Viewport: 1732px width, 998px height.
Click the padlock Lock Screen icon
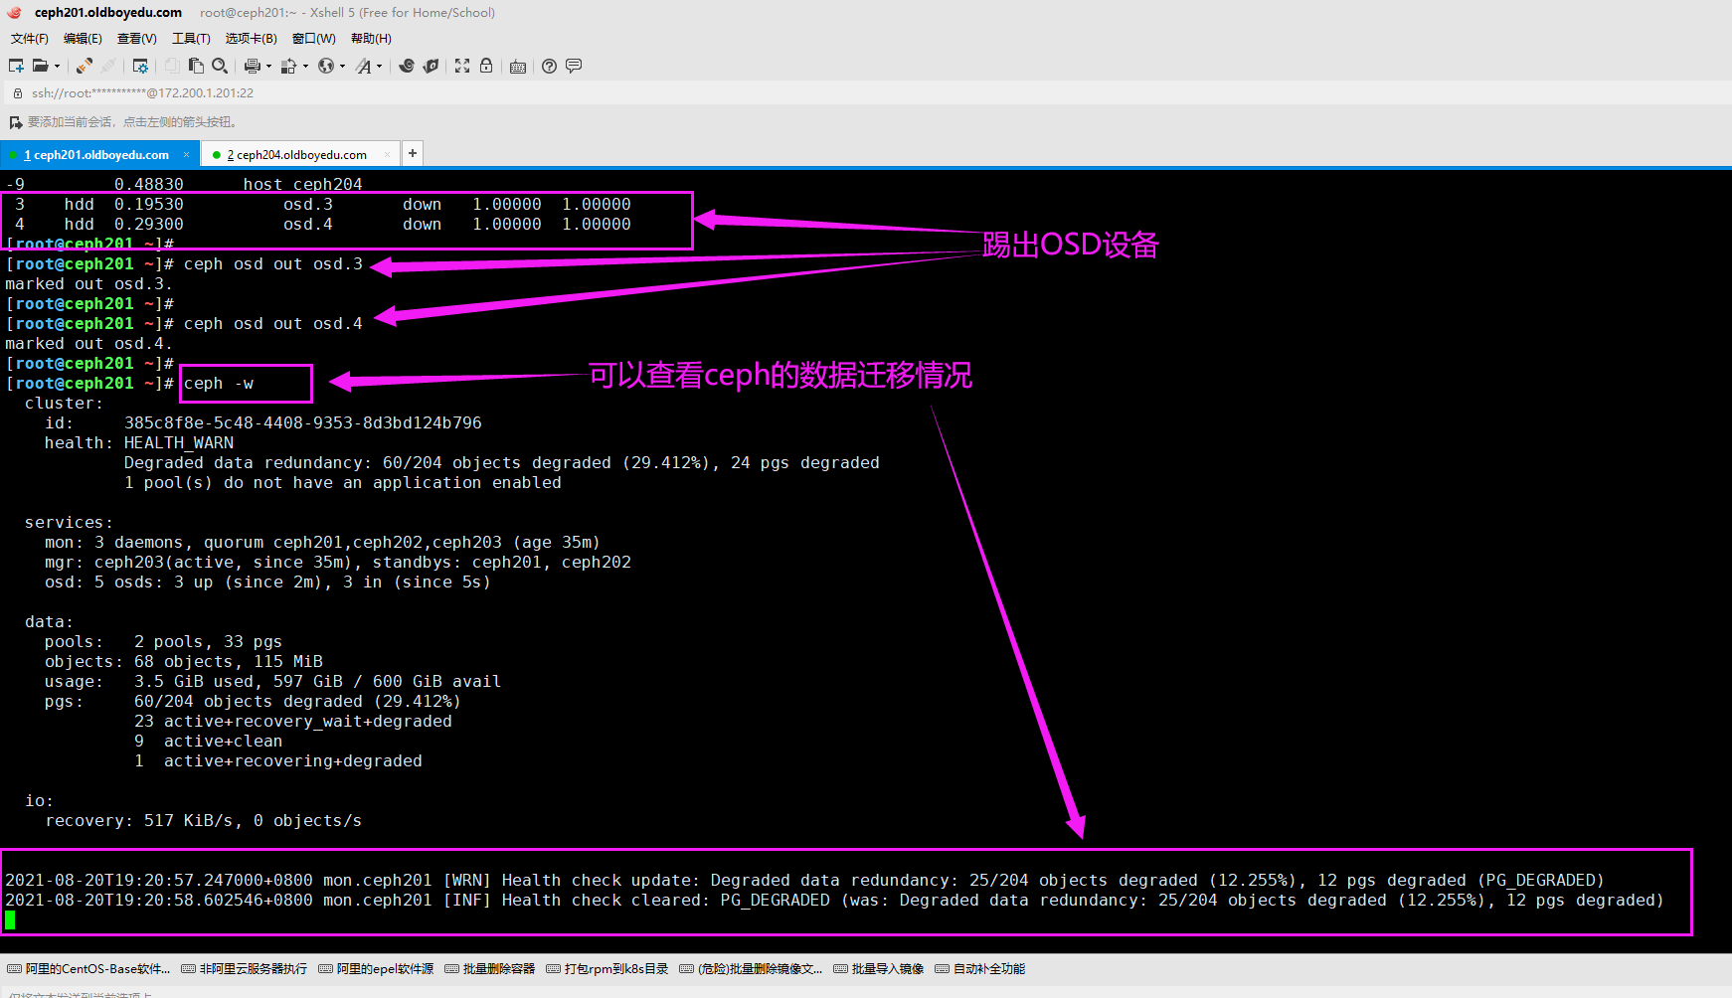point(486,66)
